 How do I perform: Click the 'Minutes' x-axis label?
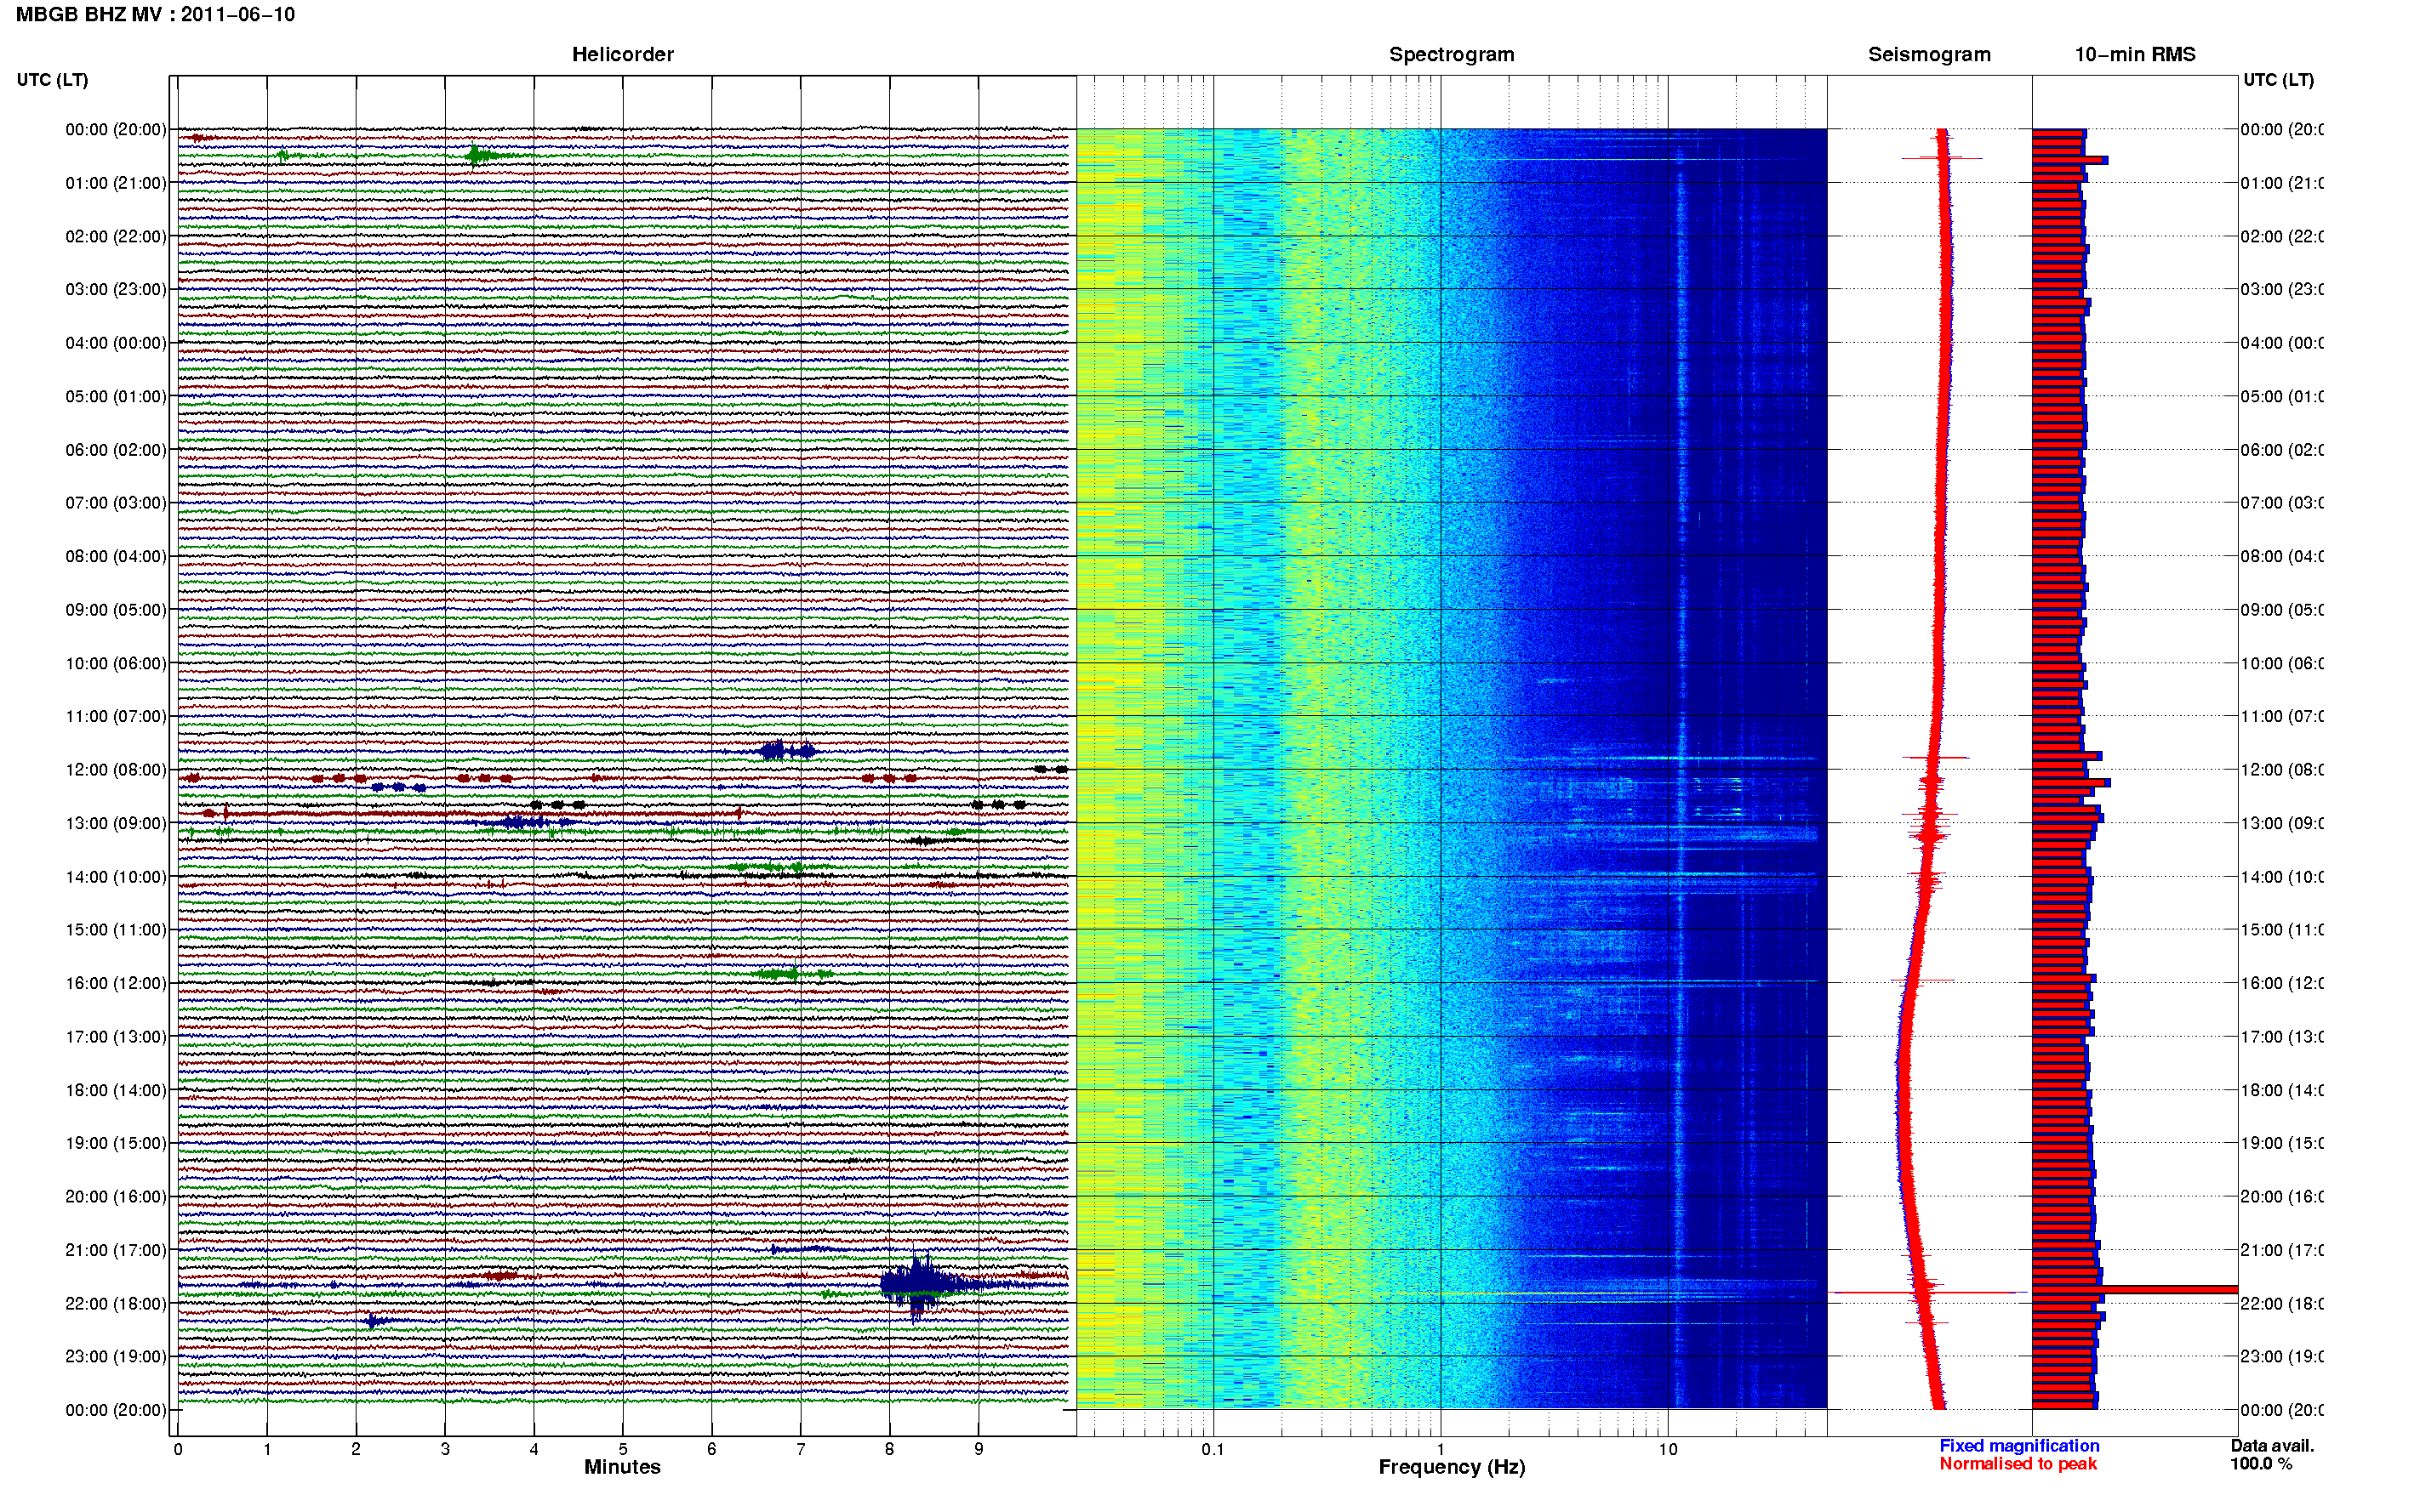(x=622, y=1467)
